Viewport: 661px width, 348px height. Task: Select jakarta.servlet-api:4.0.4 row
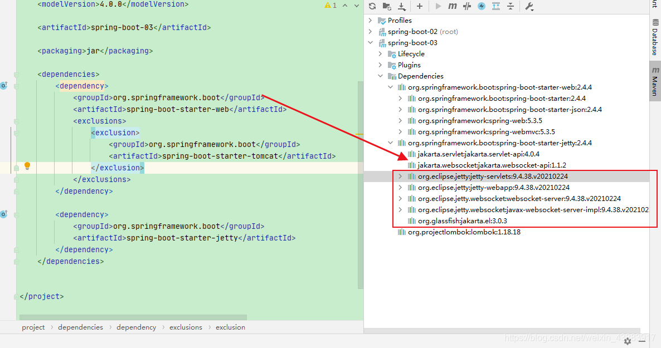click(x=478, y=154)
